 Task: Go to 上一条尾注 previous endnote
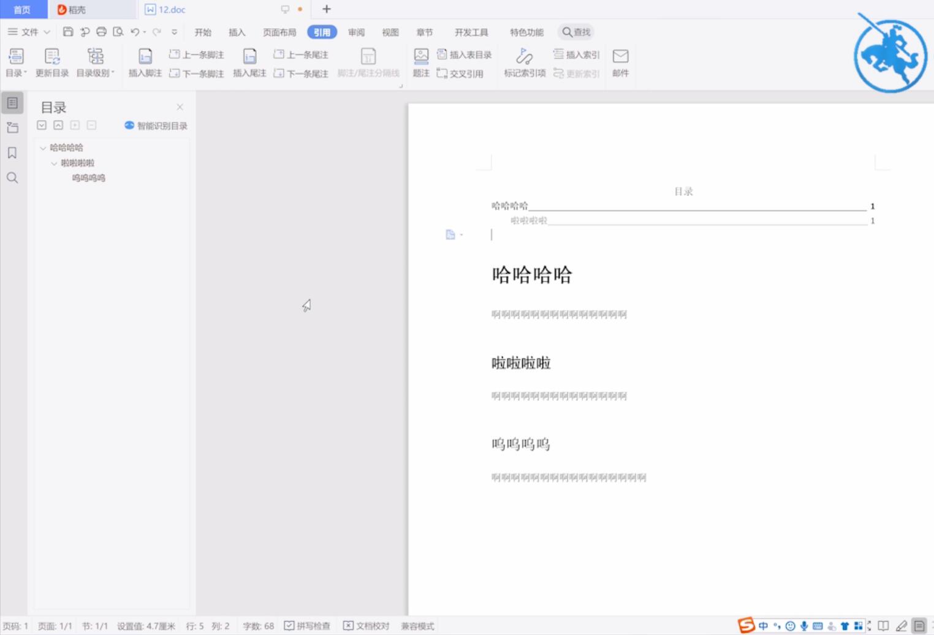click(301, 54)
